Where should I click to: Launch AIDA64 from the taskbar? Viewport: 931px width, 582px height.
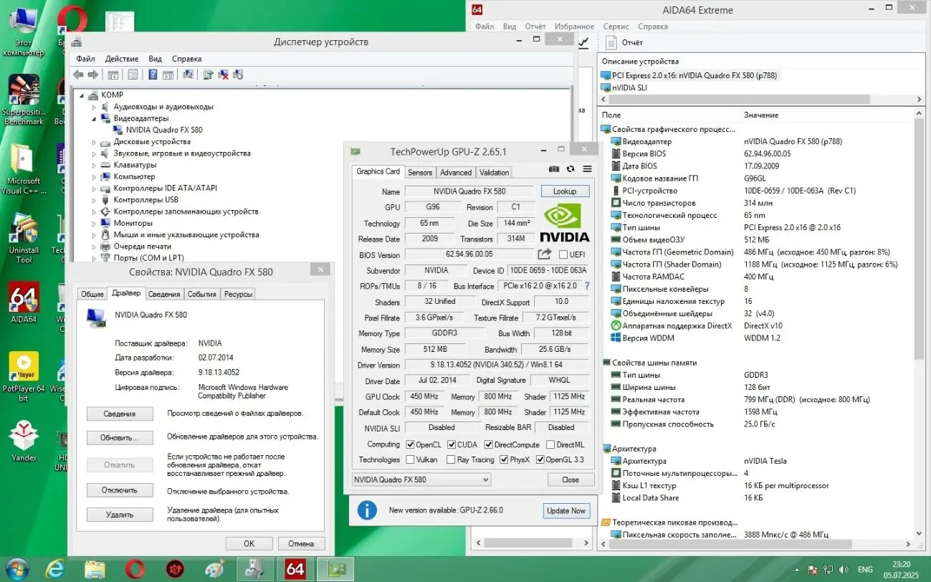coord(294,568)
